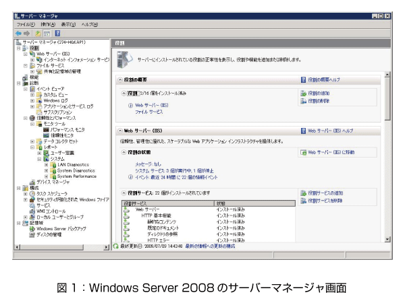
Task: Click the 役割の削除 icon
Action: pyautogui.click(x=303, y=101)
